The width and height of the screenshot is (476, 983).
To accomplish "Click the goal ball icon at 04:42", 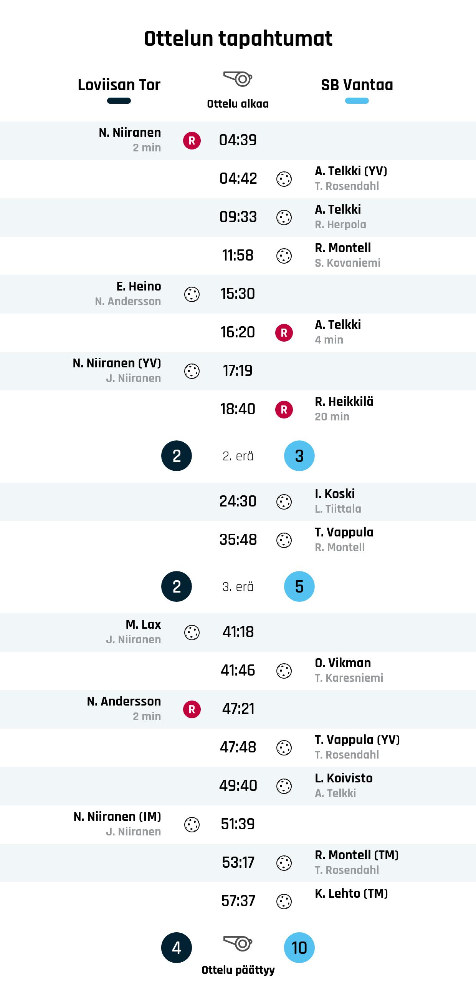I will point(284,179).
